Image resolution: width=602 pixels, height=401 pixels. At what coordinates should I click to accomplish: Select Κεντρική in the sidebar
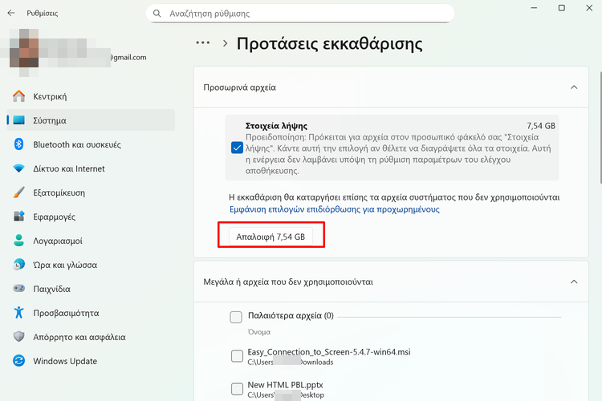50,96
